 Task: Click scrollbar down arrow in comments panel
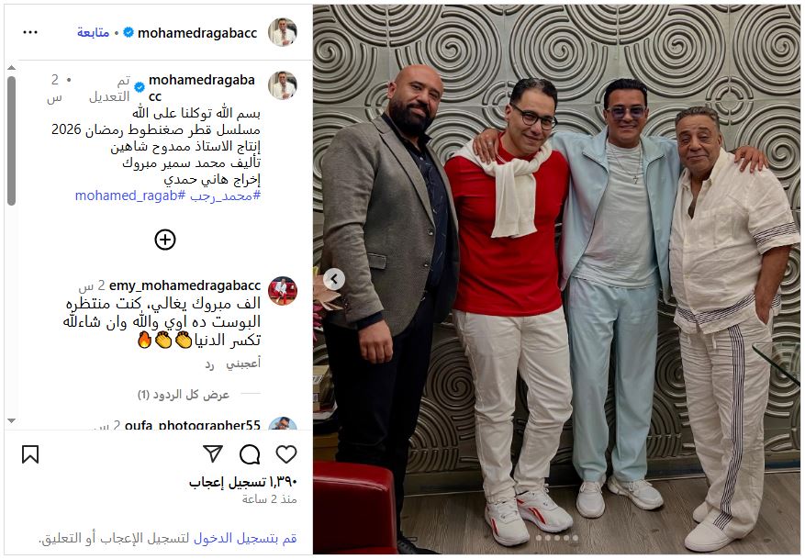pos(11,420)
